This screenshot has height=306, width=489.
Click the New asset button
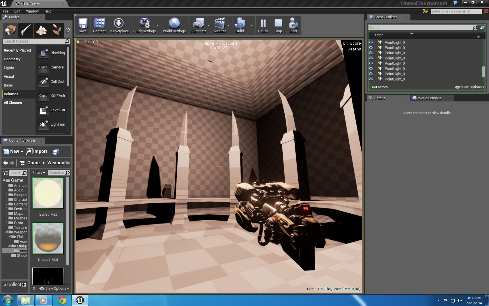tap(13, 152)
